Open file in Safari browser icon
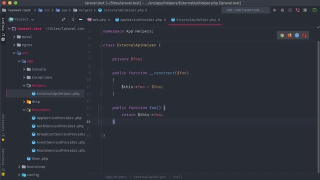Viewport: 320px width, 180px height. [x=297, y=35]
